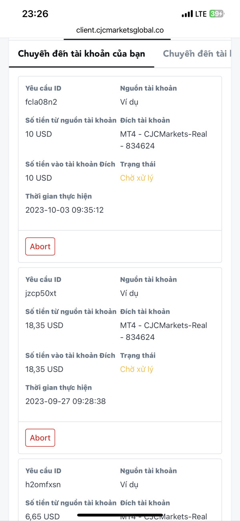
Task: Tap destination account of the first request card
Action: 164,140
